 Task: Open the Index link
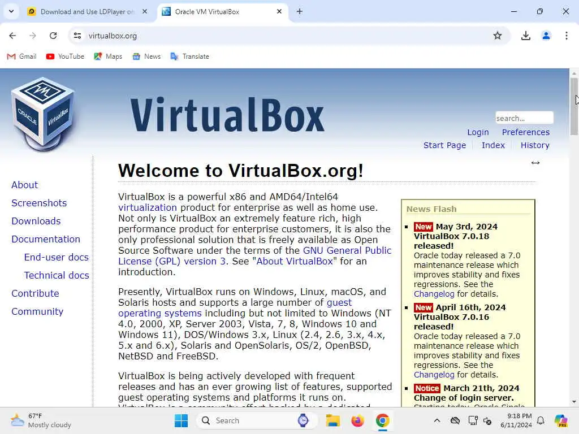coord(493,145)
